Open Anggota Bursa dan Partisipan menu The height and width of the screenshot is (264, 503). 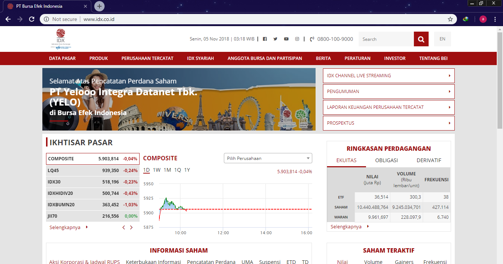point(265,58)
